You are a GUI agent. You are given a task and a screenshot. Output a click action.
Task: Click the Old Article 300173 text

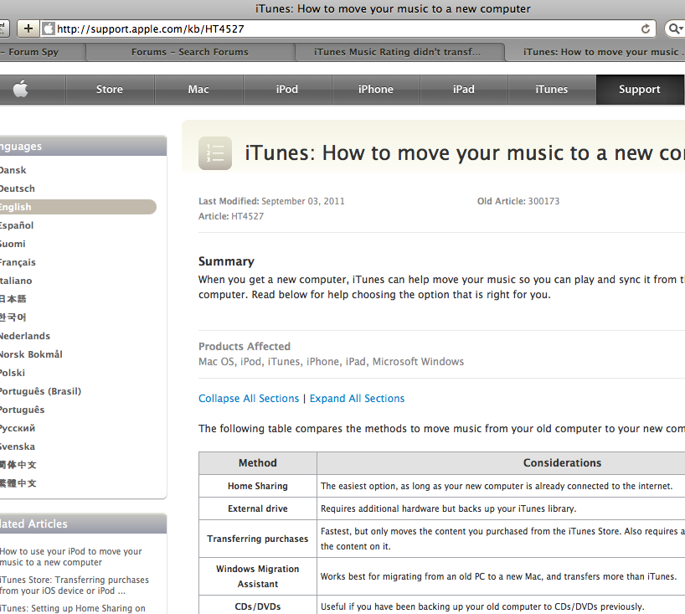[518, 201]
